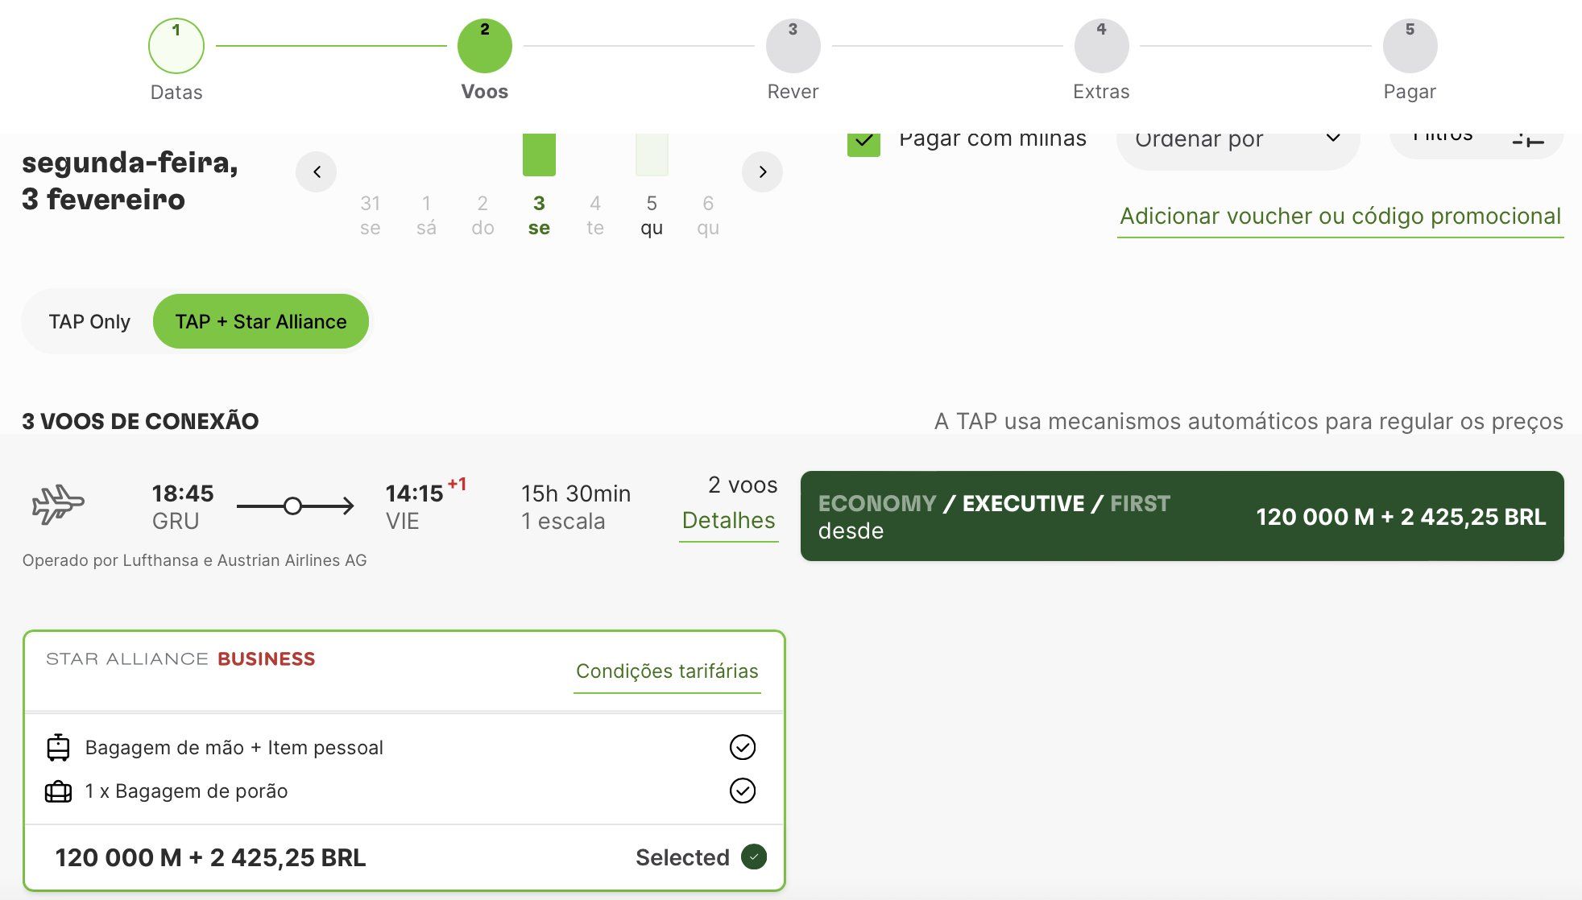The width and height of the screenshot is (1582, 900).
Task: Click the pale price bar for 5 qu
Action: coord(652,155)
